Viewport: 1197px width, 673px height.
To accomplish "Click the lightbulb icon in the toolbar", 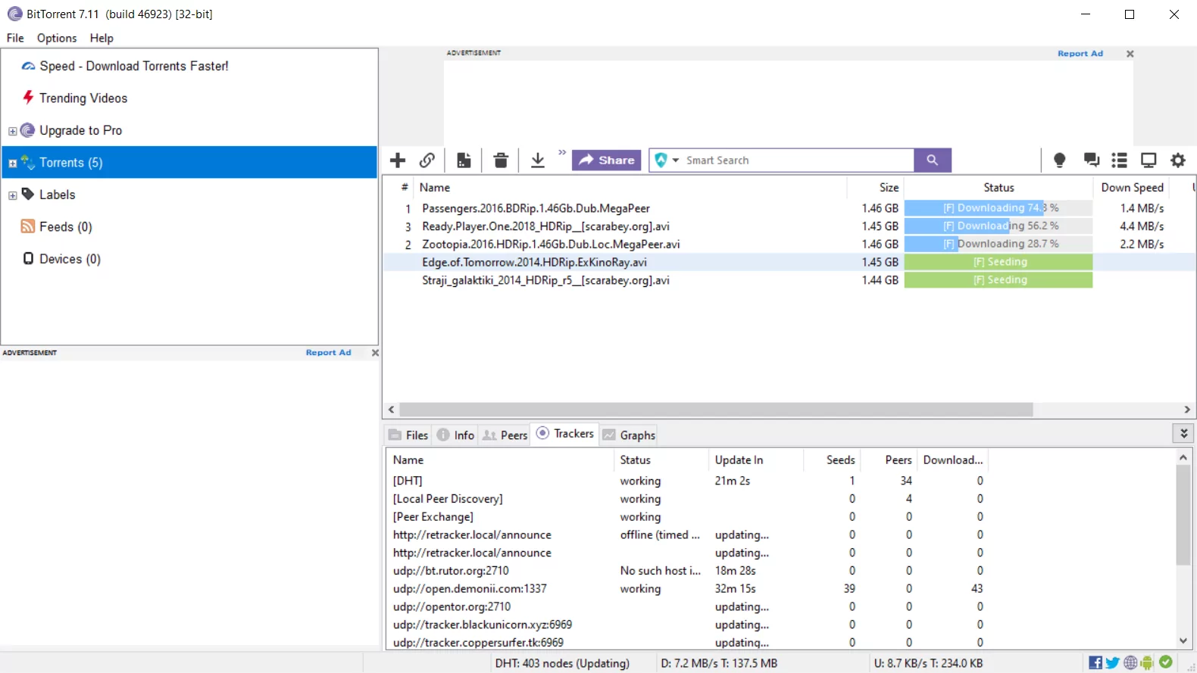I will 1060,160.
